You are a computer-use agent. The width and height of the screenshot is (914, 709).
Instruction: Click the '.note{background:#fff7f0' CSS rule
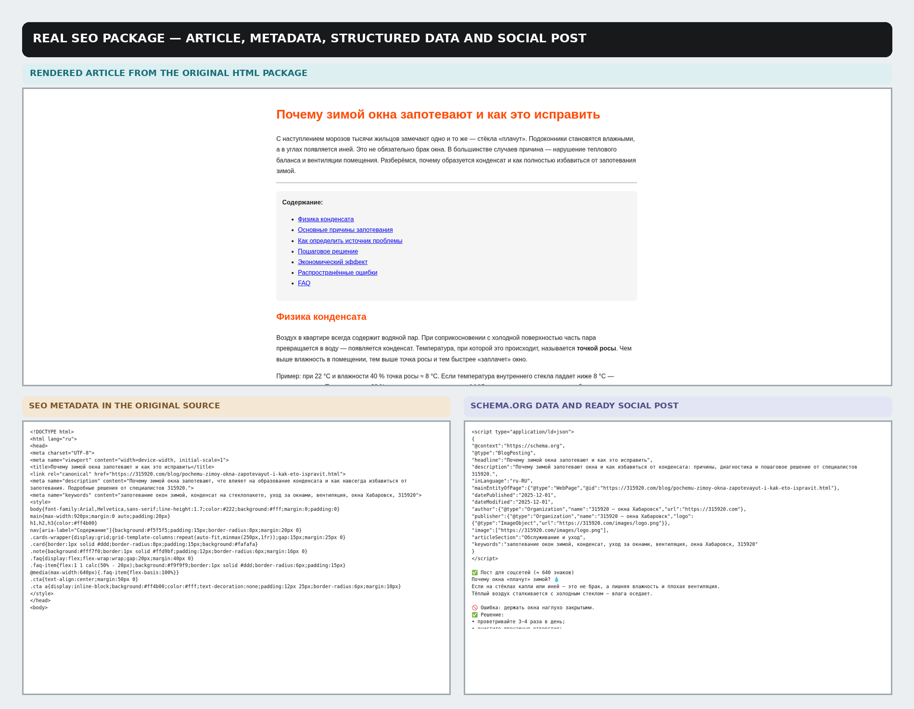pos(169,552)
